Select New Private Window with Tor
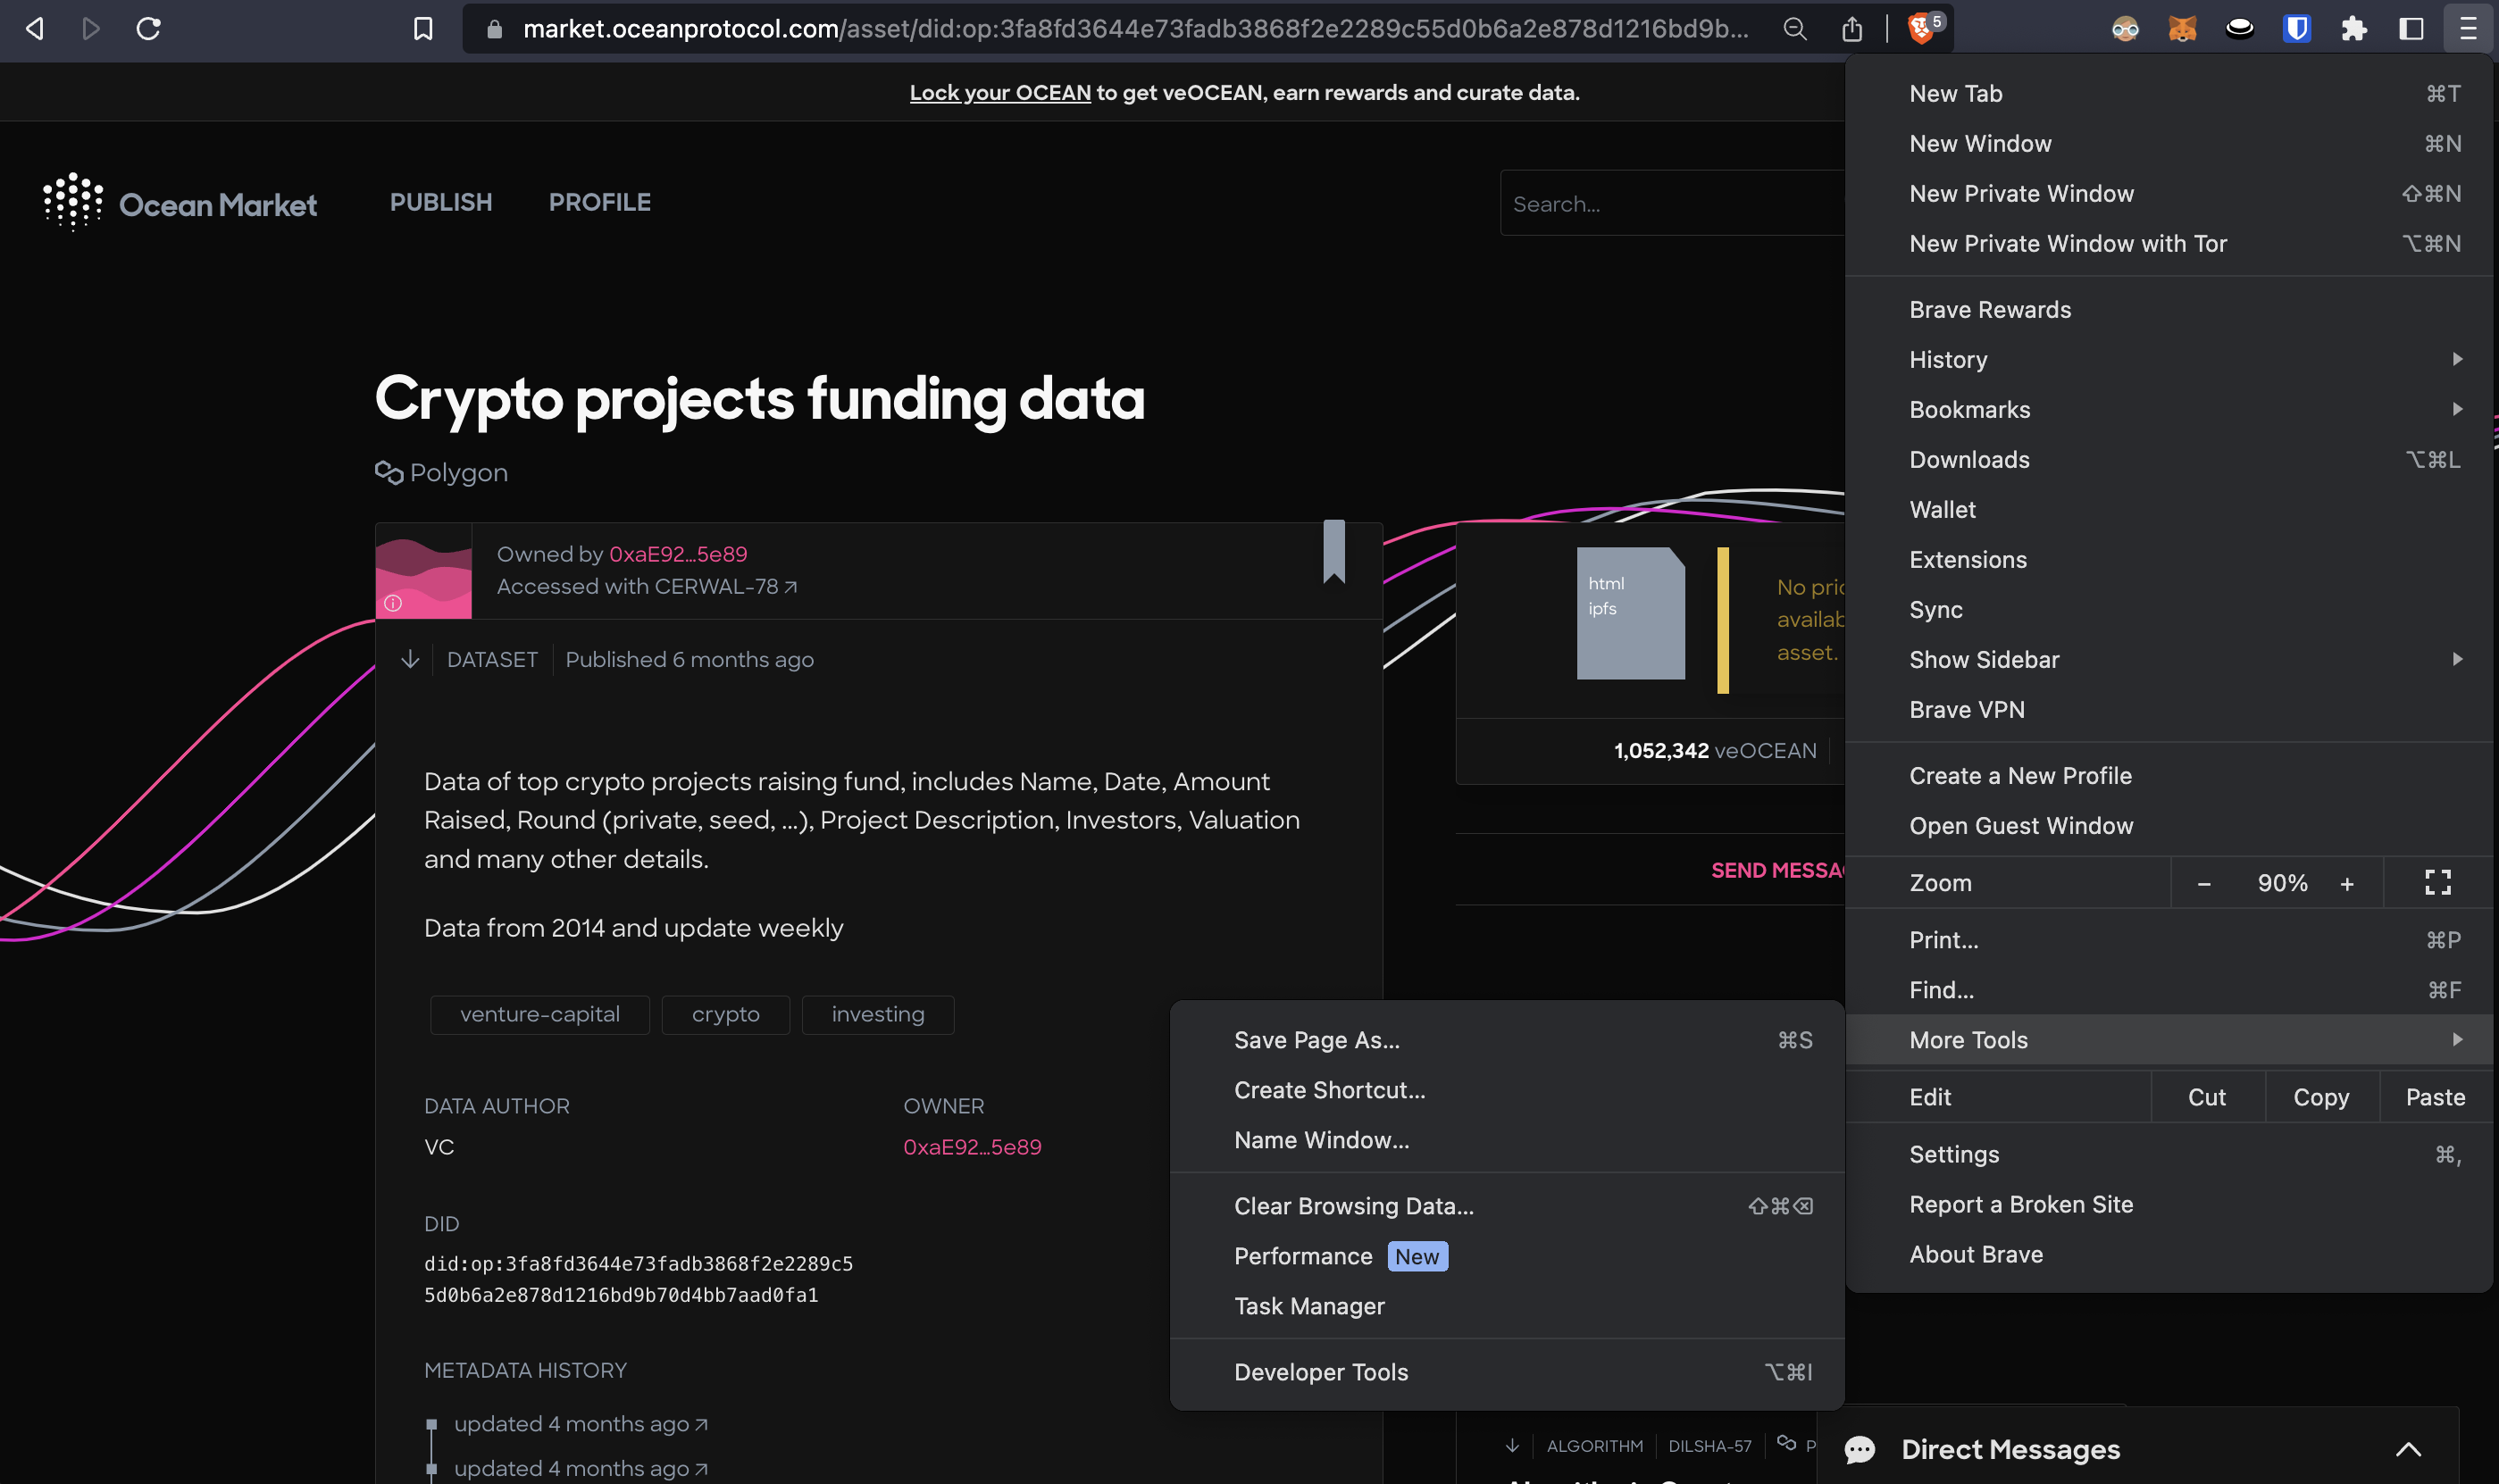 (x=2169, y=243)
